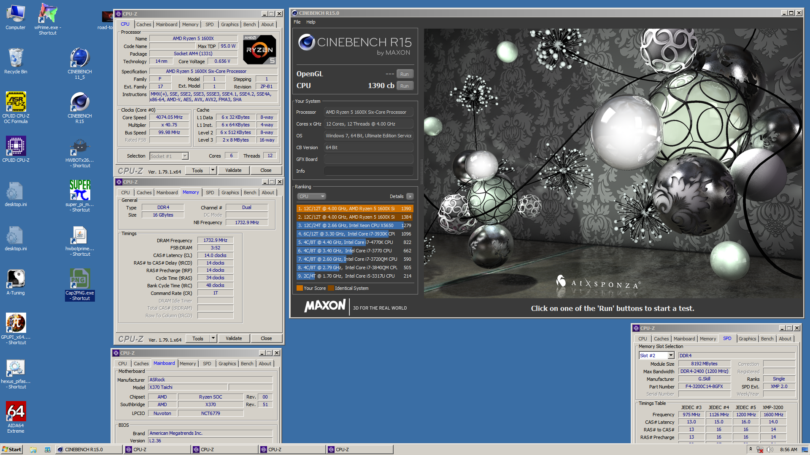This screenshot has height=455, width=810.
Task: Open SPD tab in Memory CPU-Z window
Action: tap(210, 193)
